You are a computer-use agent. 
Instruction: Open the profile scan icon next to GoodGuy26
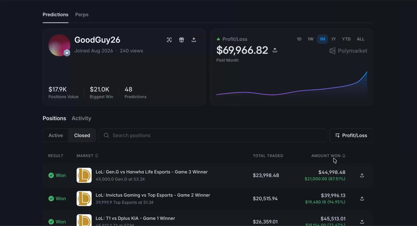169,40
